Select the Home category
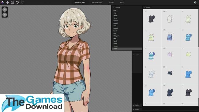Screen dimensions: 199x112 (115, 18)
